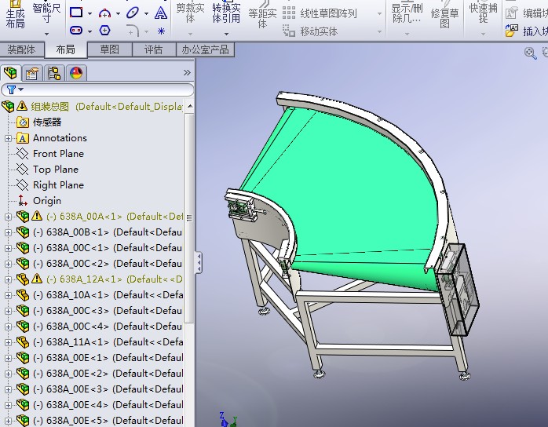Switch to the 评估 tab
548x427 pixels.
pyautogui.click(x=153, y=49)
